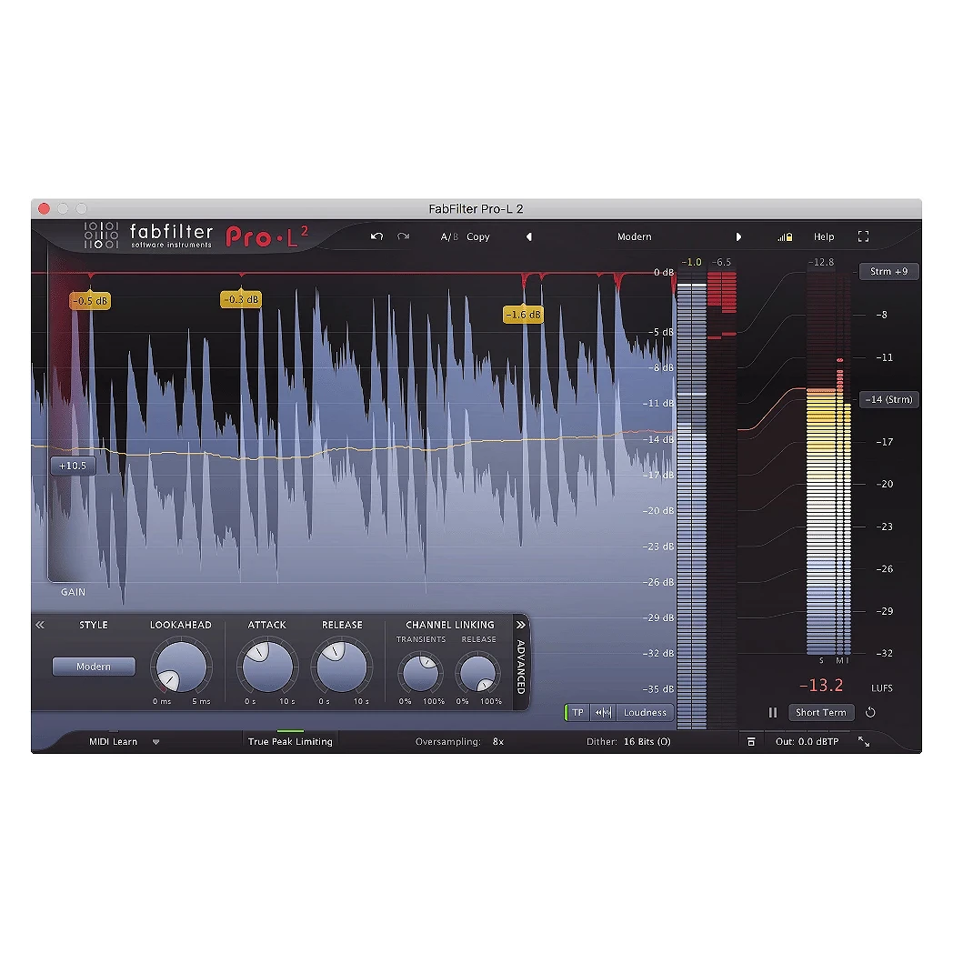Image resolution: width=953 pixels, height=953 pixels.
Task: Adjust Out: 0.0 dBTP output level
Action: [807, 741]
